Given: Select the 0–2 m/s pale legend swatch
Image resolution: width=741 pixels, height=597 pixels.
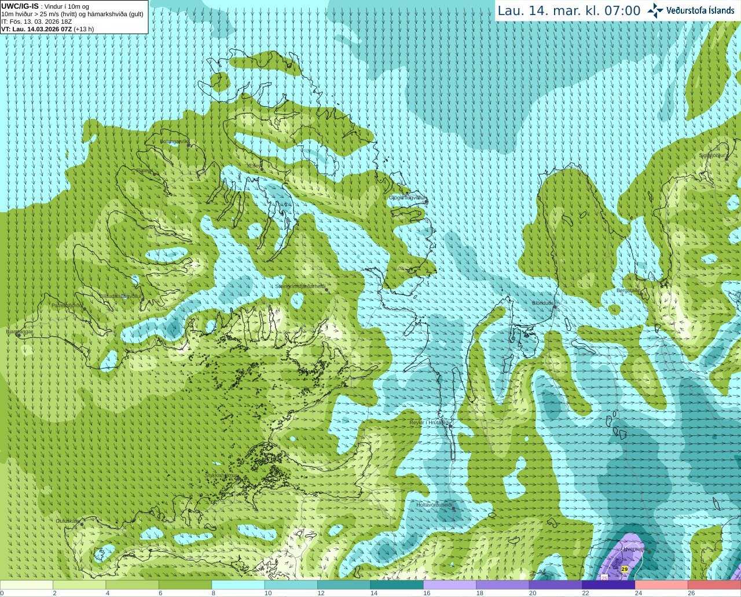Looking at the screenshot, I should pos(27,585).
